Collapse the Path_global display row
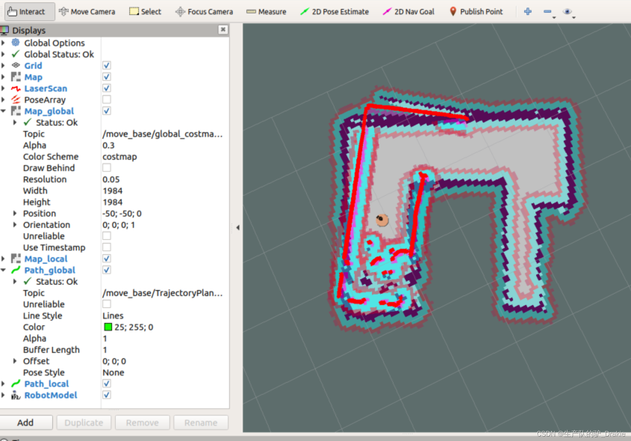631x441 pixels. pos(3,270)
